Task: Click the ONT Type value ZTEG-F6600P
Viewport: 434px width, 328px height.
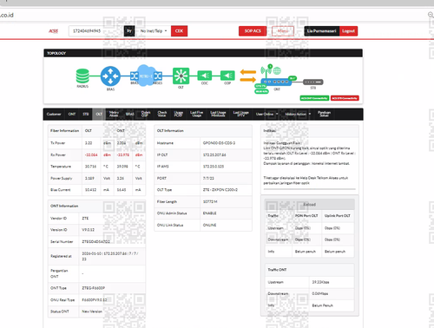Action: pyautogui.click(x=94, y=288)
